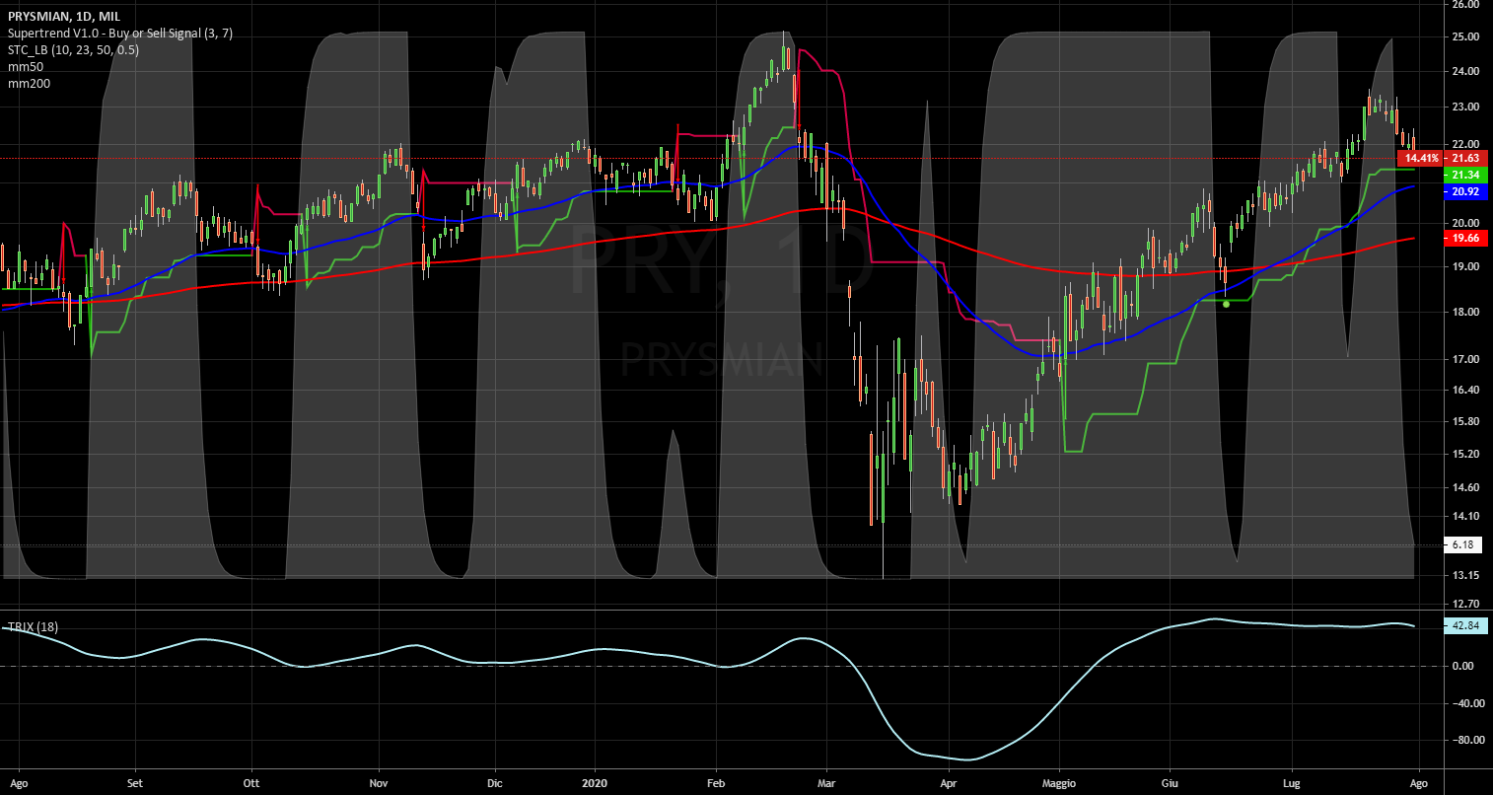Click the Mar month on time axis
This screenshot has width=1493, height=795.
pos(828,783)
